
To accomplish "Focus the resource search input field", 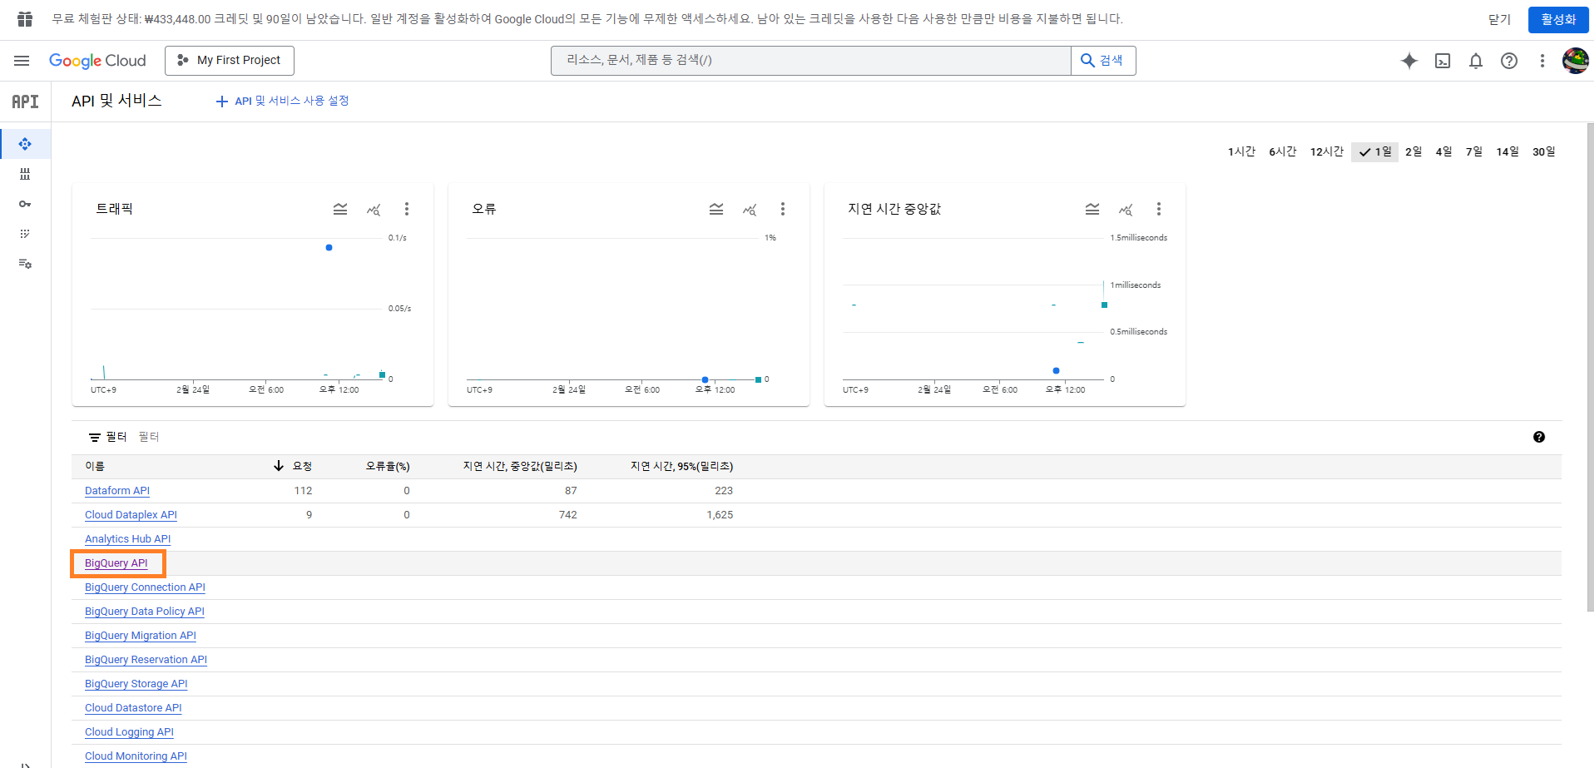I will pyautogui.click(x=811, y=61).
